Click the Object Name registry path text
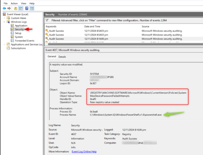The image size is (203, 155). pyautogui.click(x=138, y=93)
